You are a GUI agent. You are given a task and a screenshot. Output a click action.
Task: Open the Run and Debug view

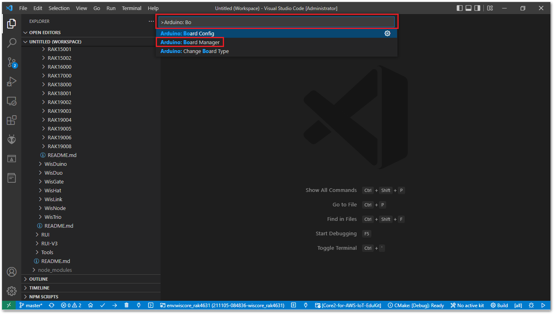click(x=12, y=82)
